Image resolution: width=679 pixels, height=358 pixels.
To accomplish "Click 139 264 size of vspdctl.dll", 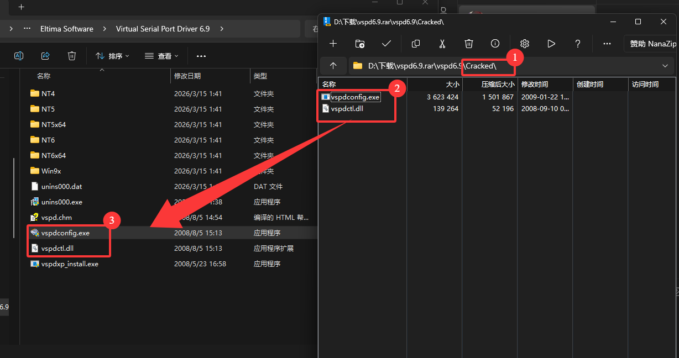I will pyautogui.click(x=446, y=109).
